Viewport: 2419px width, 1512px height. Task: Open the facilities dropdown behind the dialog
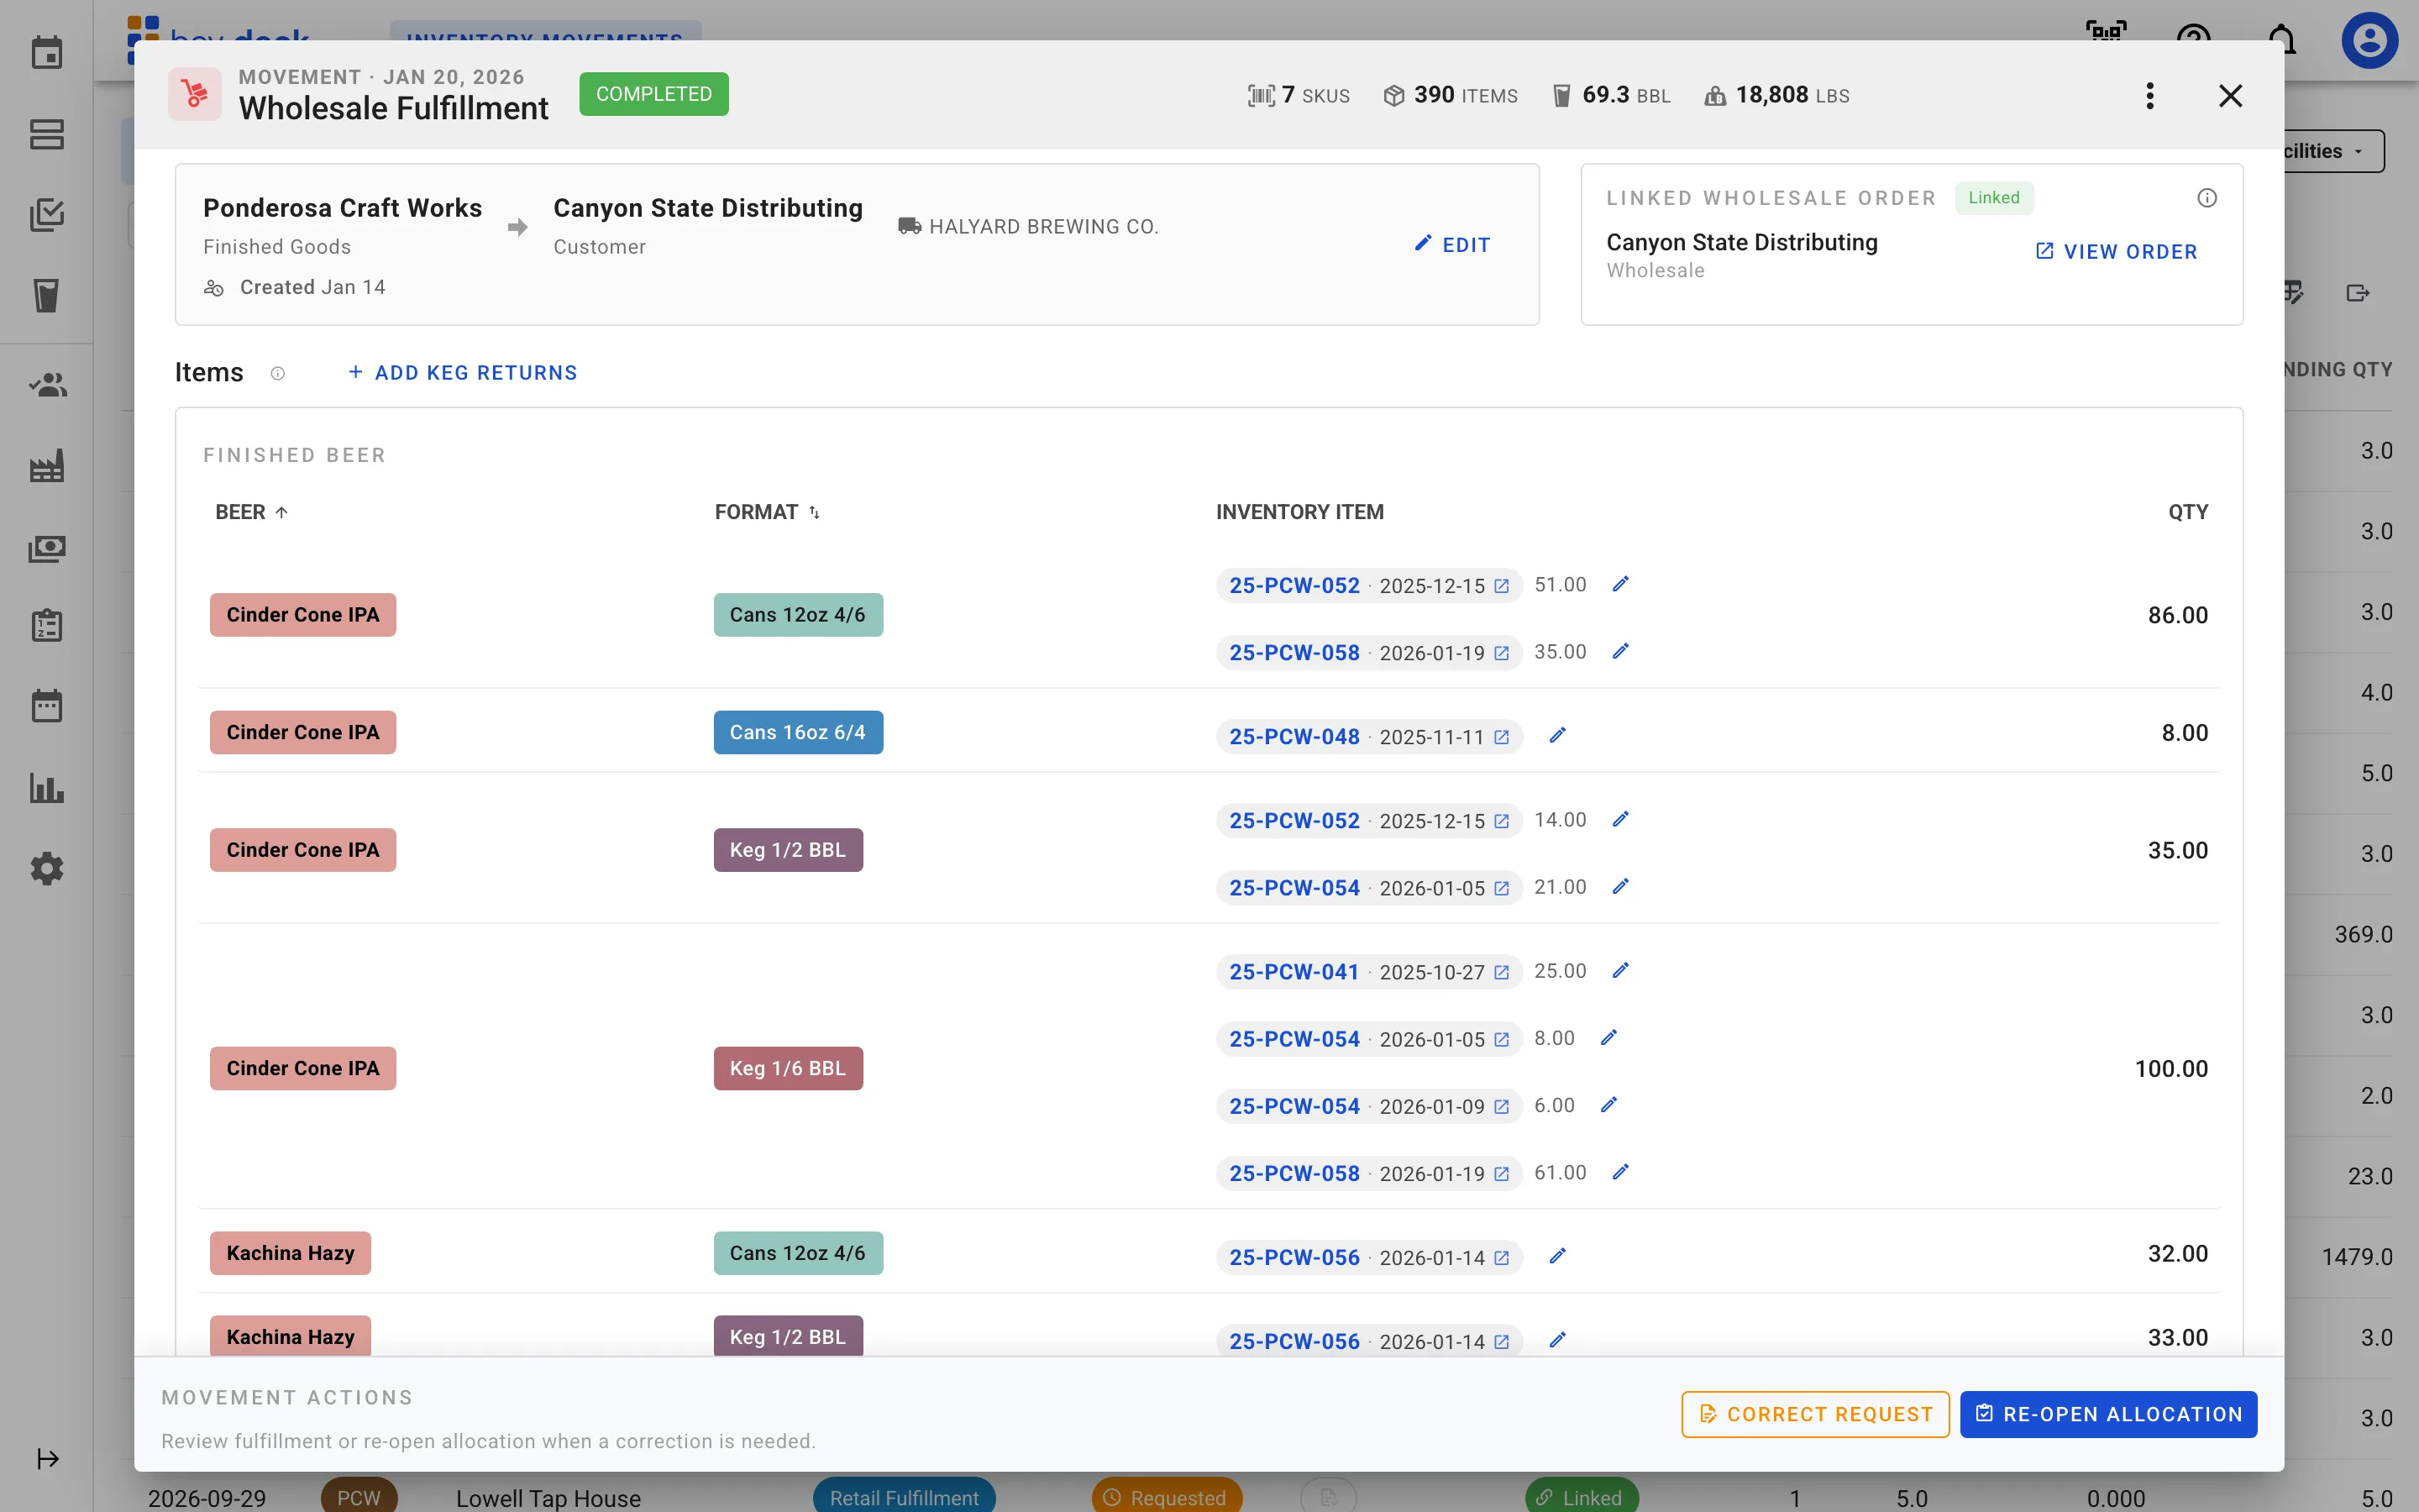[x=2333, y=151]
